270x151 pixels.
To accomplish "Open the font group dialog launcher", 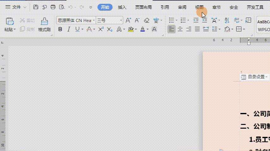I will pyautogui.click(x=163, y=35).
